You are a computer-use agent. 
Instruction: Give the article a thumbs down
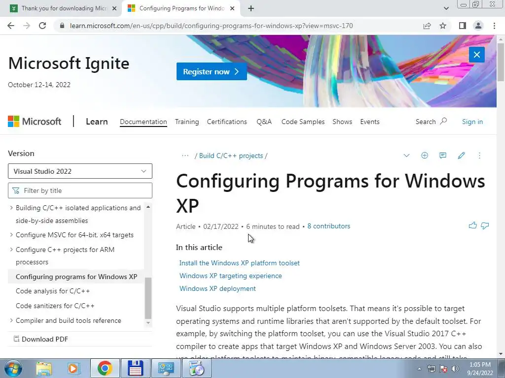(485, 225)
